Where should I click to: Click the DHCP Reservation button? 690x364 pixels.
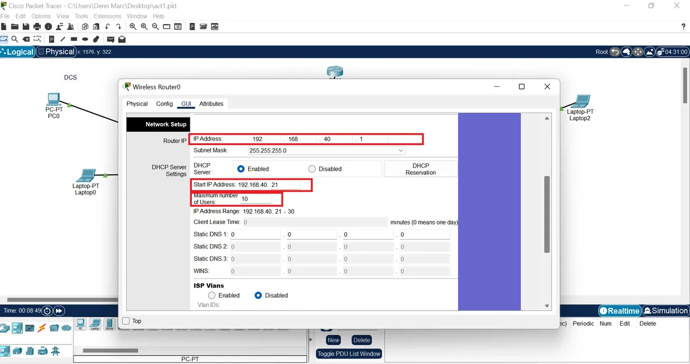[420, 169]
